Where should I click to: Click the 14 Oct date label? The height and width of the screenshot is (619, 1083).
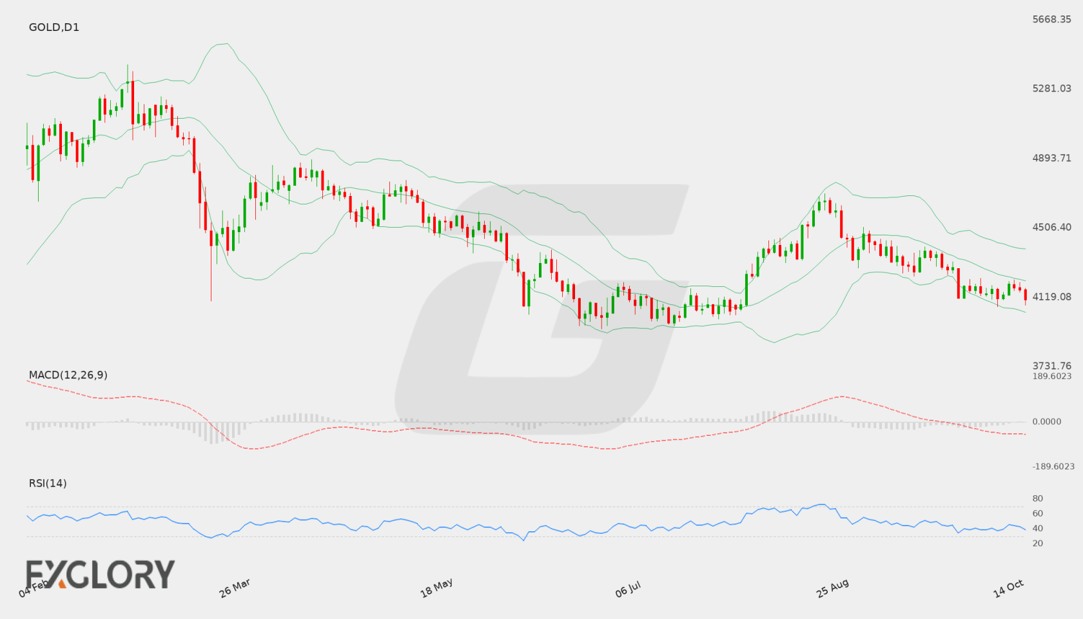[1008, 588]
